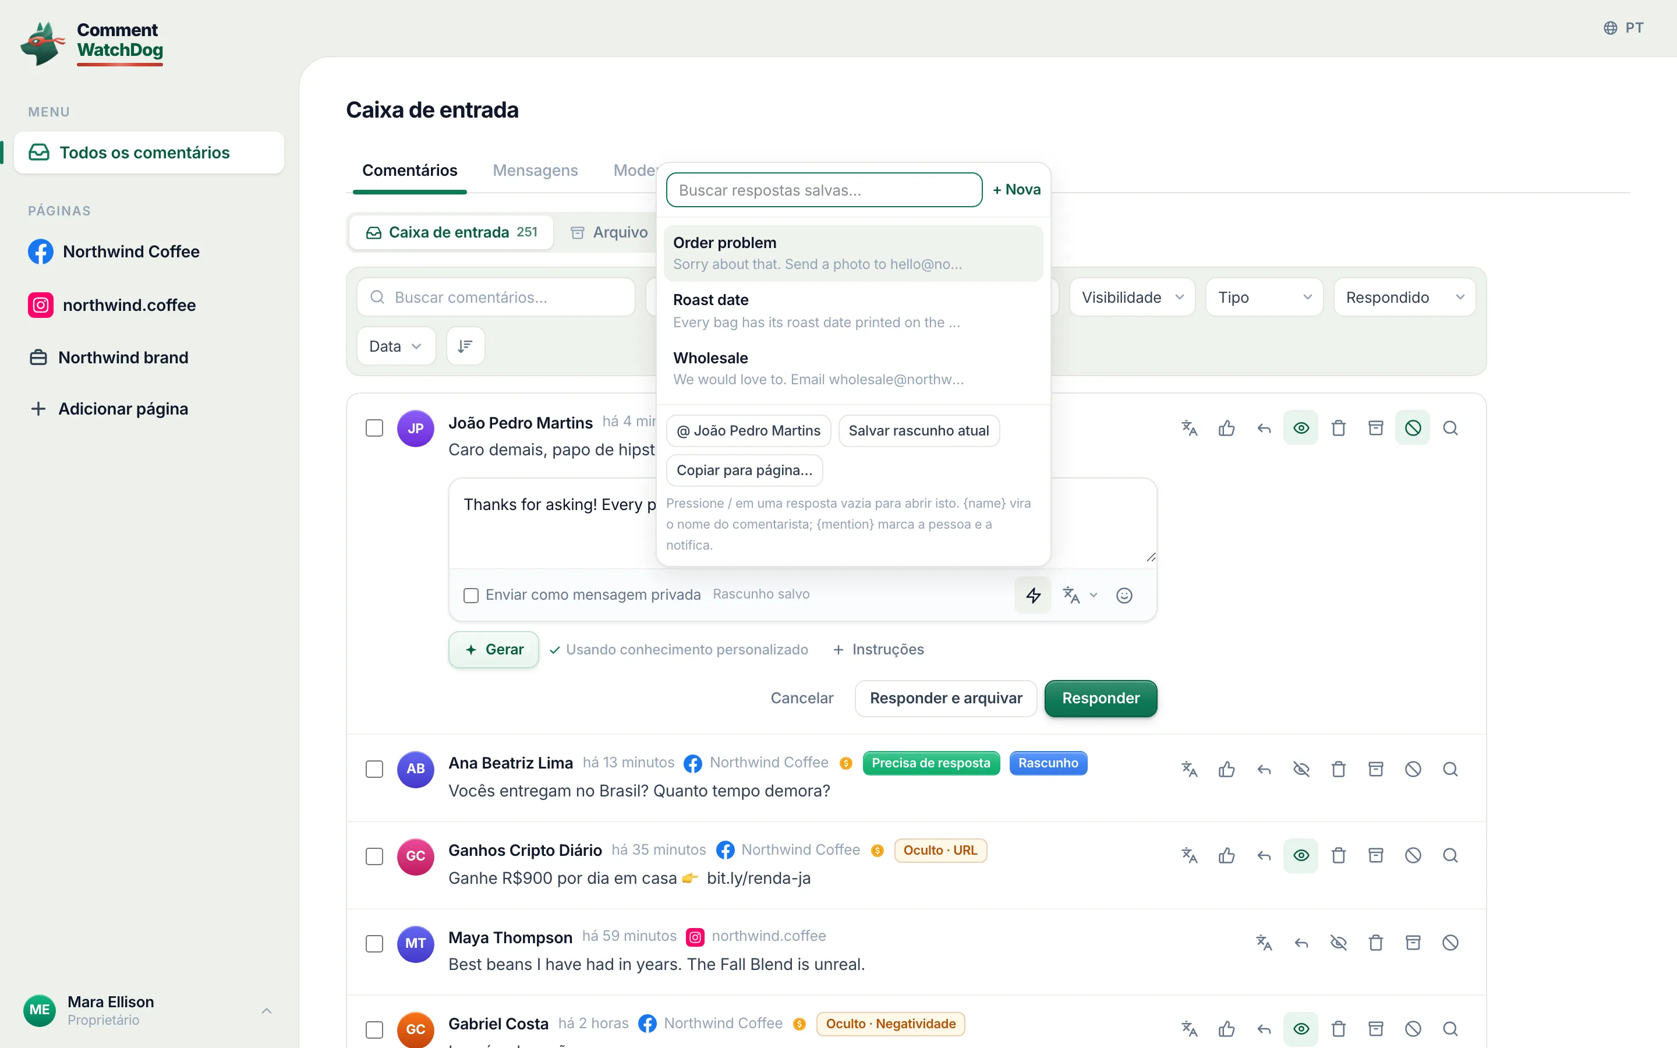
Task: Add Instruções for reply generation
Action: pyautogui.click(x=878, y=649)
